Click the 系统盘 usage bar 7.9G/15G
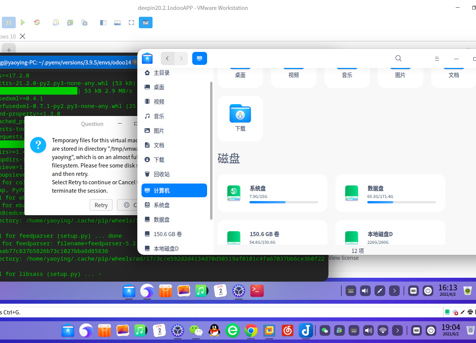The width and height of the screenshot is (476, 343). [x=284, y=202]
